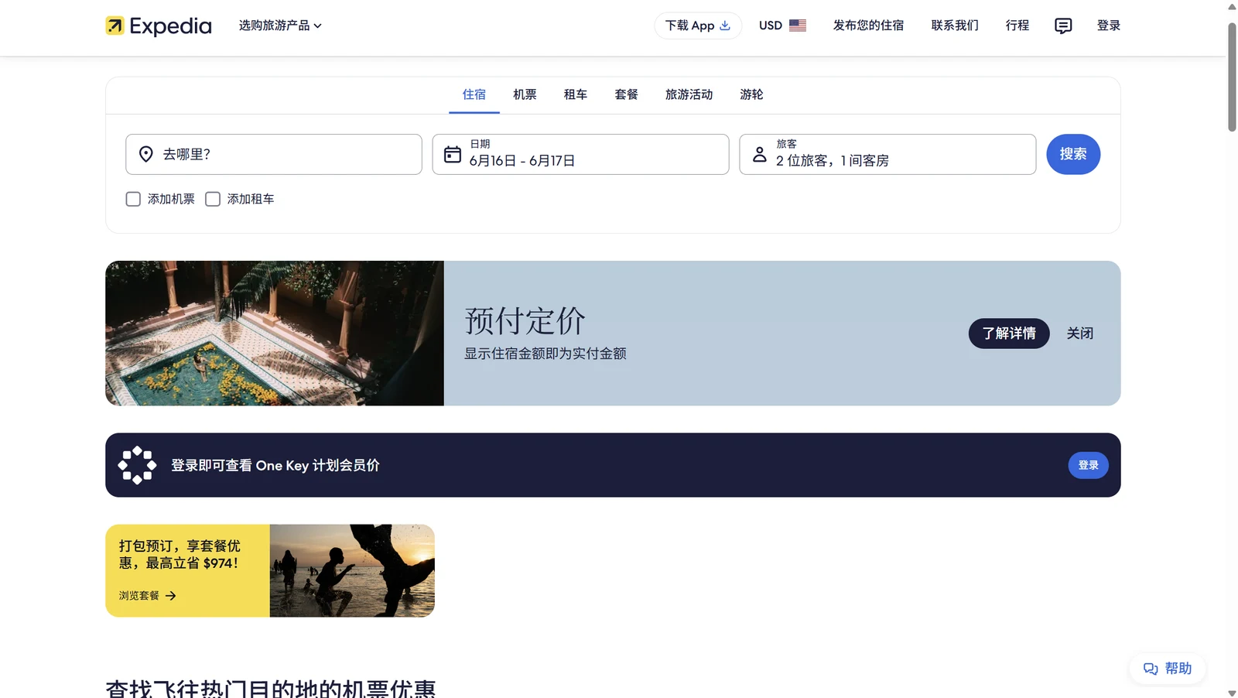This screenshot has height=698, width=1238.
Task: Enable the 添加机票 checkbox
Action: (133, 199)
